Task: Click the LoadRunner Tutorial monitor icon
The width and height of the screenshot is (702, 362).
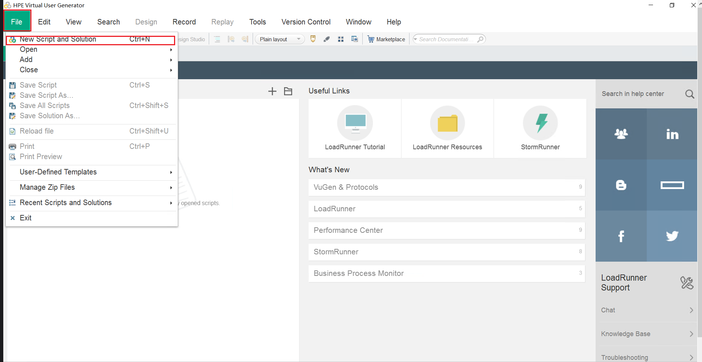Action: pos(355,123)
